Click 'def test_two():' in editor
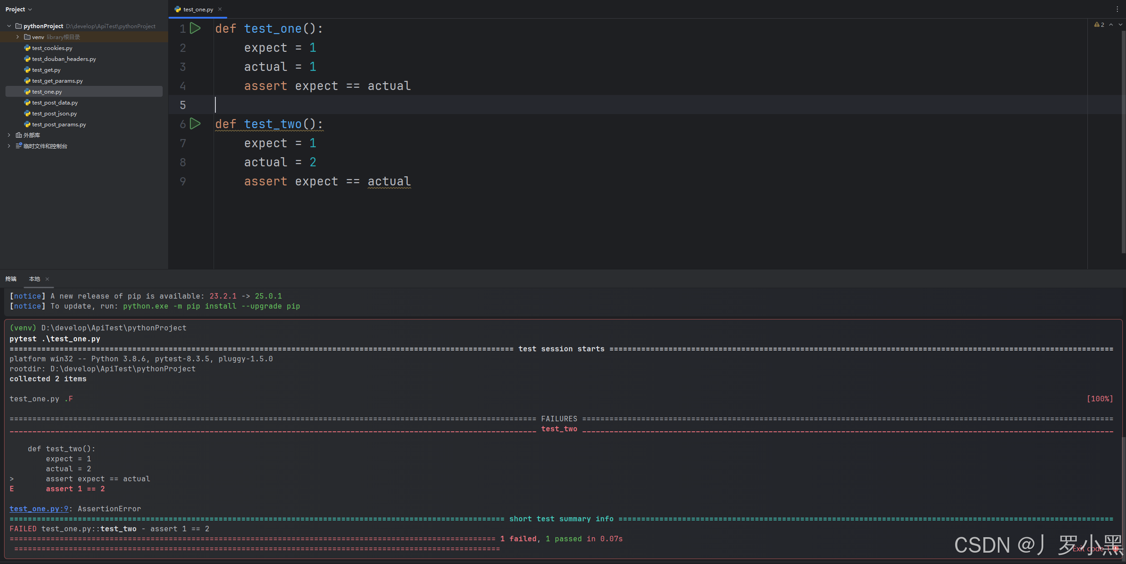 point(269,124)
